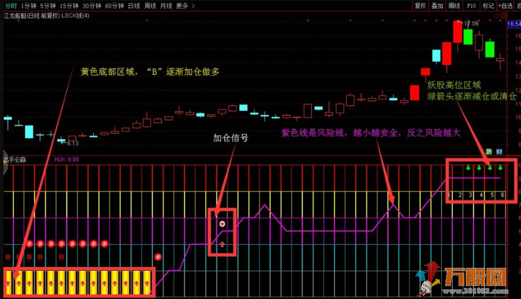The image size is (521, 299).
Task: Click the 江龙船艇(日线,前复权) chart title
Action: coord(32,16)
